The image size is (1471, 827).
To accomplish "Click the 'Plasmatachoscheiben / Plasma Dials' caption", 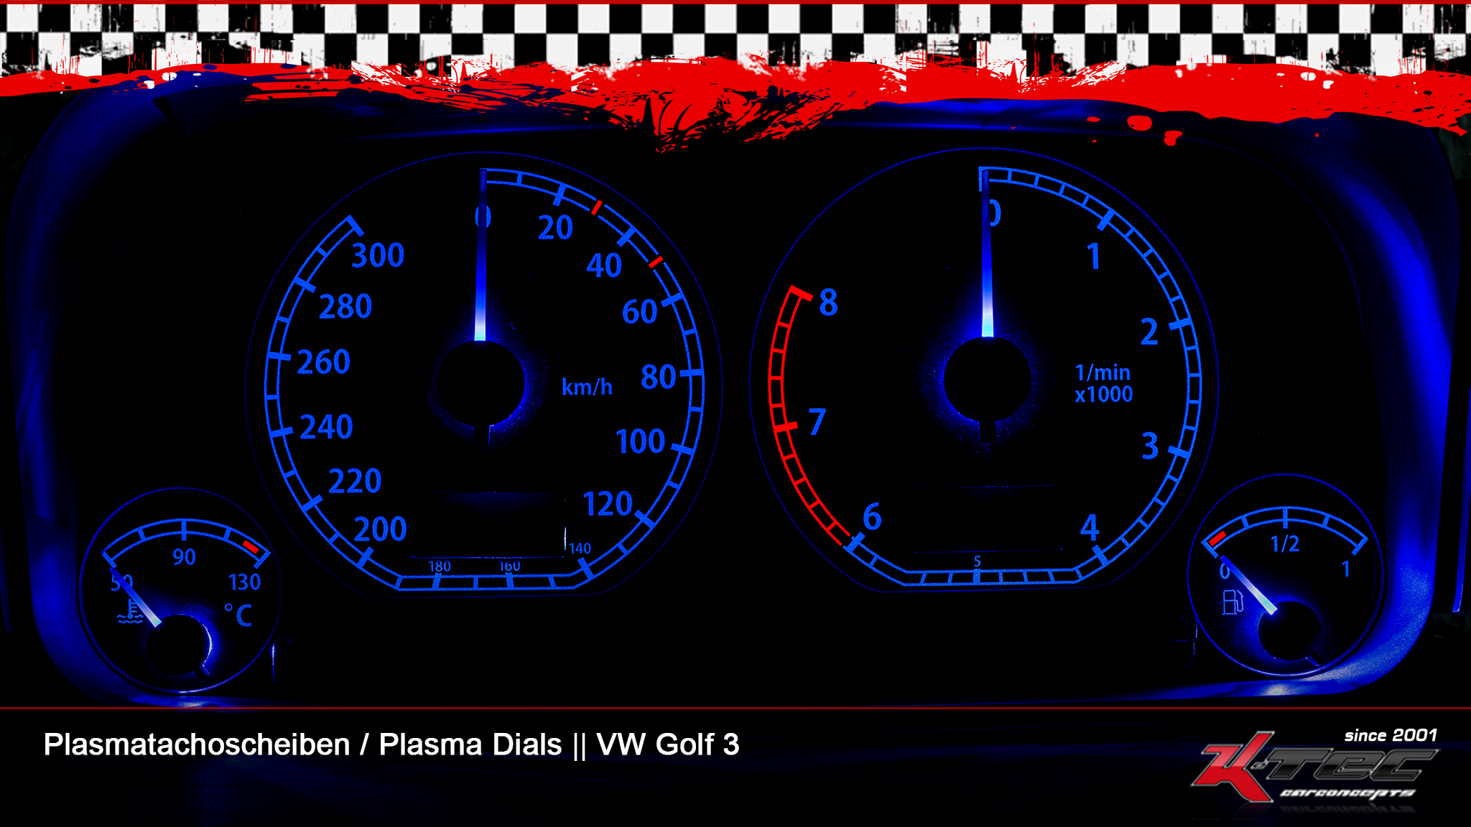I will [302, 744].
